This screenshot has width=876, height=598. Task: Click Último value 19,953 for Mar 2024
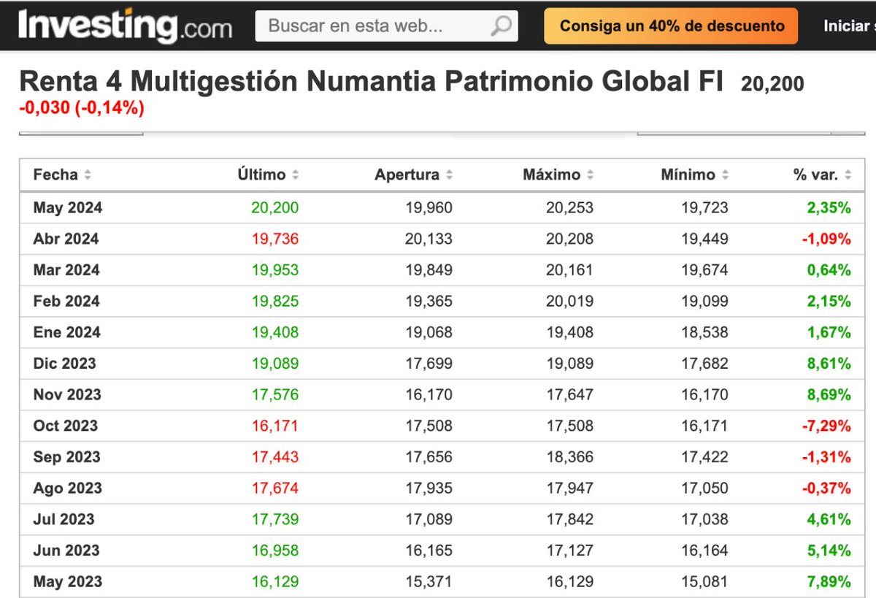[x=274, y=270]
